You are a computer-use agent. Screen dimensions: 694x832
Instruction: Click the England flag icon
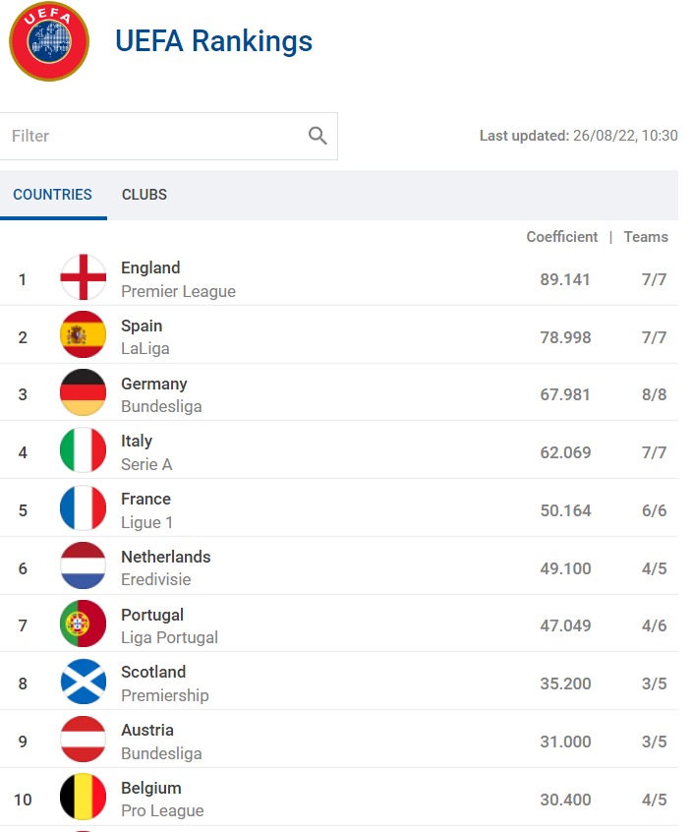tap(84, 278)
